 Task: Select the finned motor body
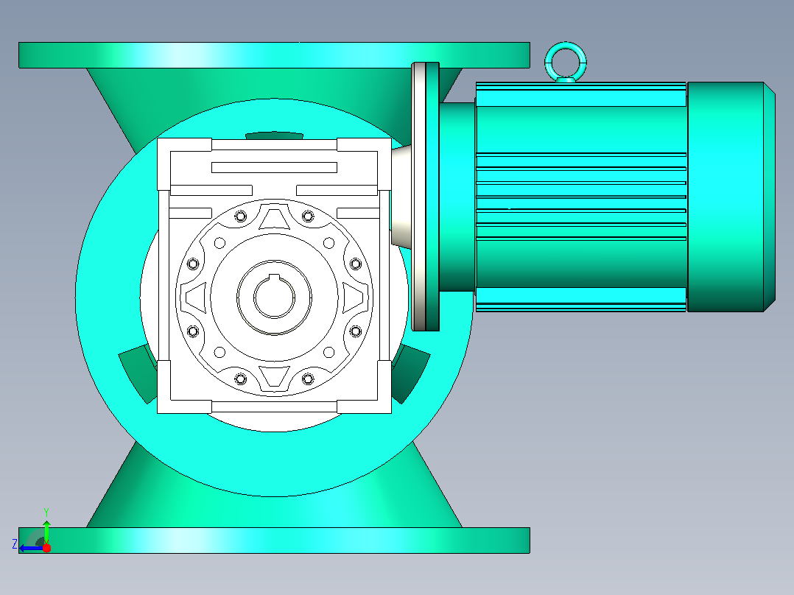[581, 197]
